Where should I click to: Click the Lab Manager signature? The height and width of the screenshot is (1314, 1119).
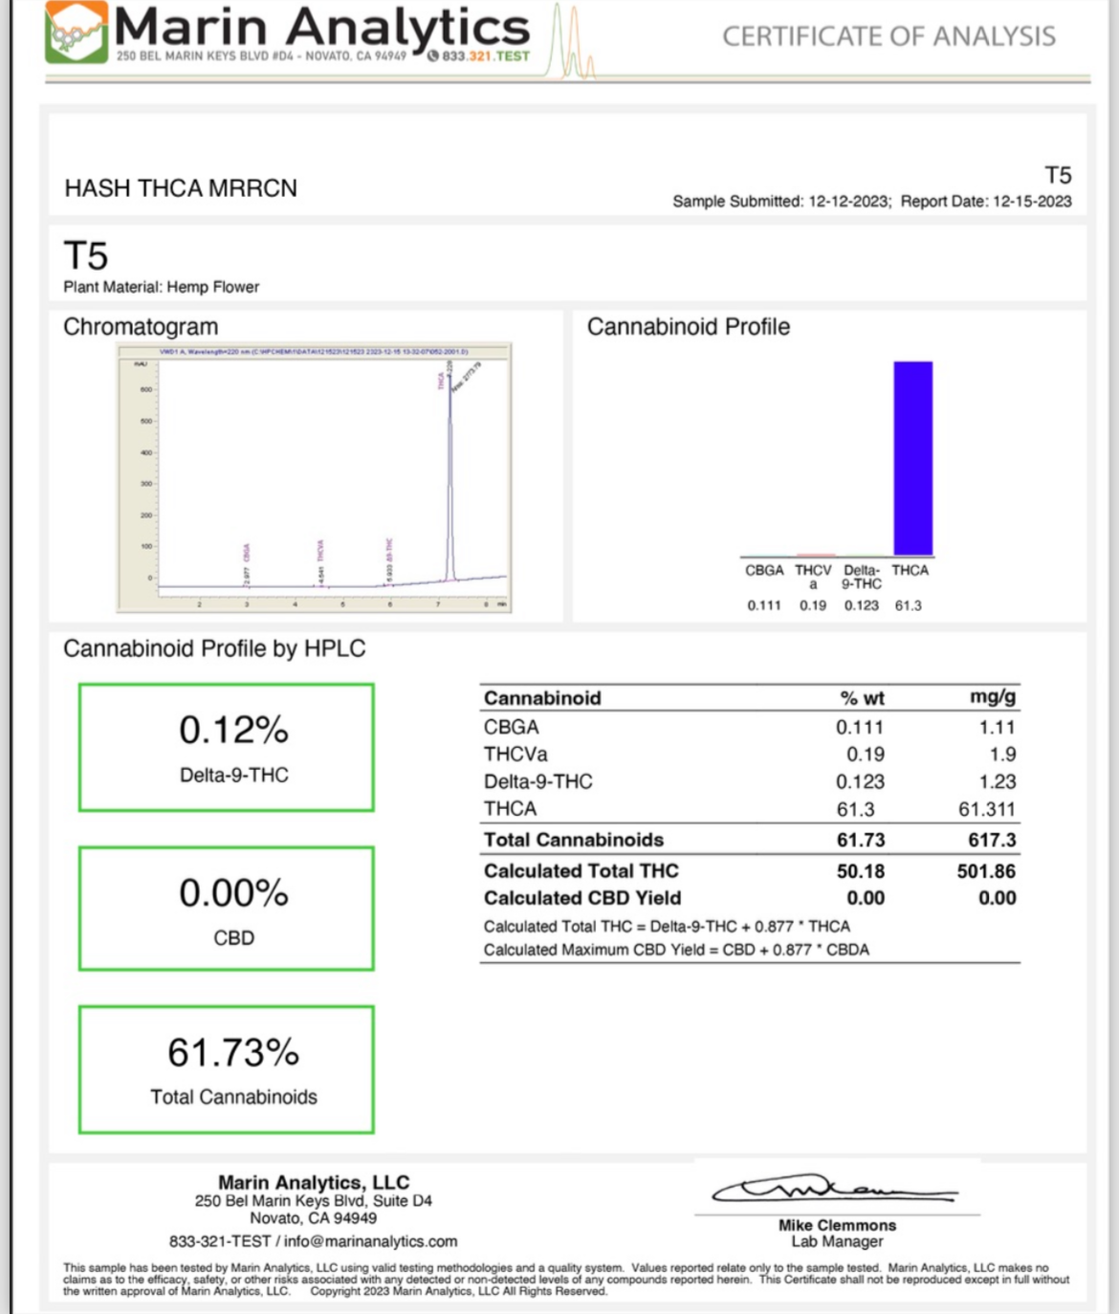pyautogui.click(x=834, y=1191)
